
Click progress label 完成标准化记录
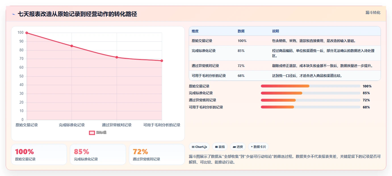(x=201, y=93)
